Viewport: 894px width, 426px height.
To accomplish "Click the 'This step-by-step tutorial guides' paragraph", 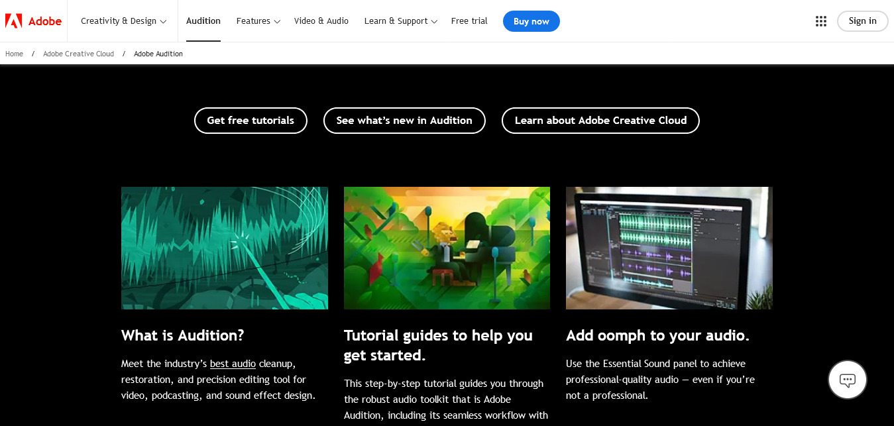I will tap(446, 399).
